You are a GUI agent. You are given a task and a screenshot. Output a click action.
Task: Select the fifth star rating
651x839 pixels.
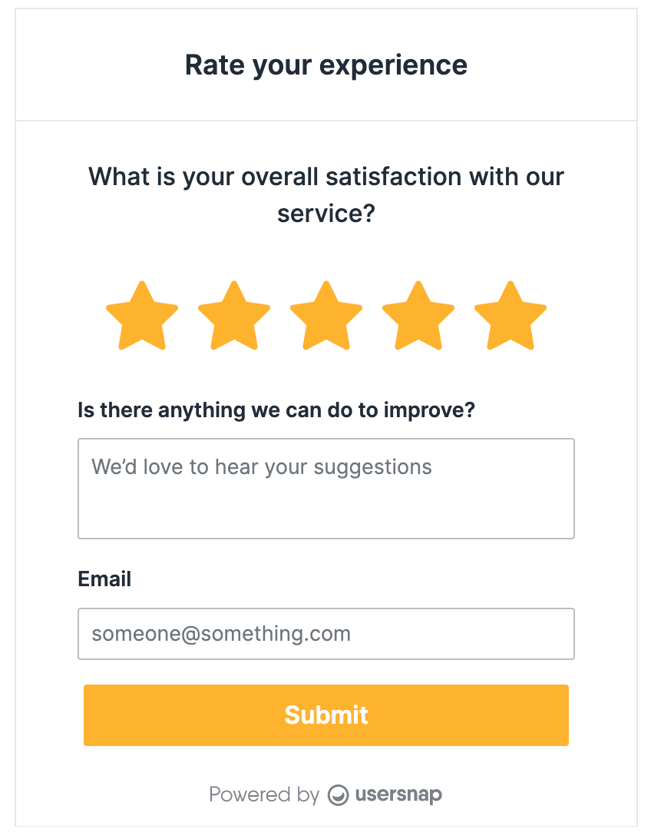pyautogui.click(x=510, y=315)
